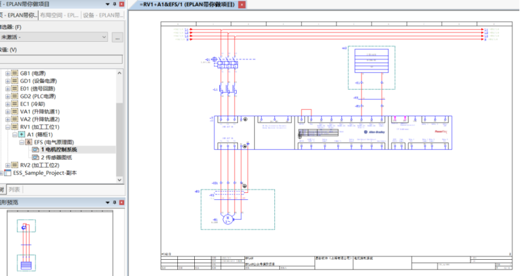Click the Allen-Bradley drive logo in schematic
The height and width of the screenshot is (276, 520).
(x=375, y=132)
